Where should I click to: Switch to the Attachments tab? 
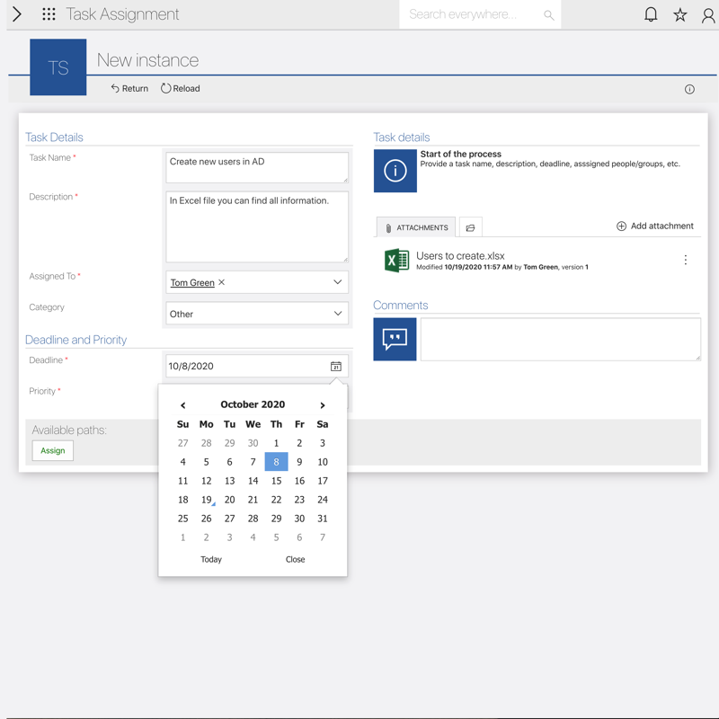(x=416, y=228)
